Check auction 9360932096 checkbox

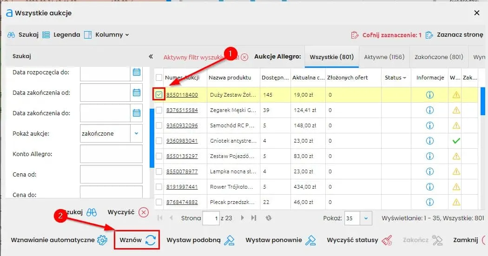click(159, 125)
